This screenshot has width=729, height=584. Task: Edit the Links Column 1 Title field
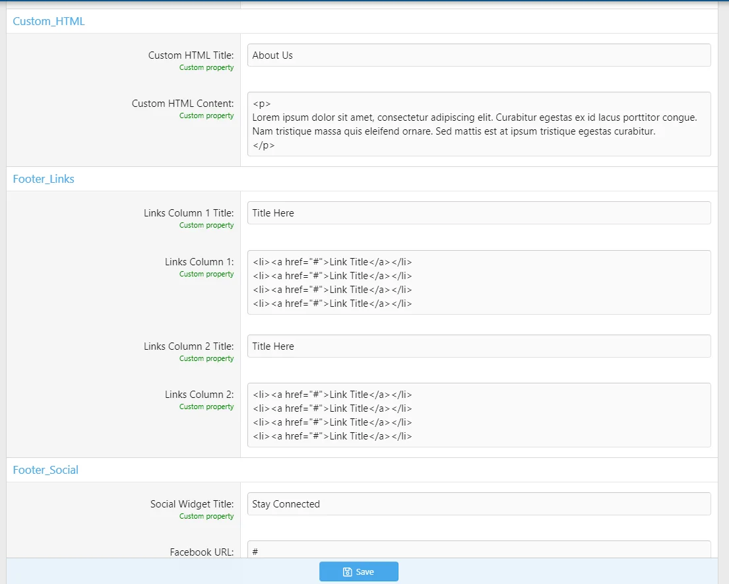pos(478,213)
